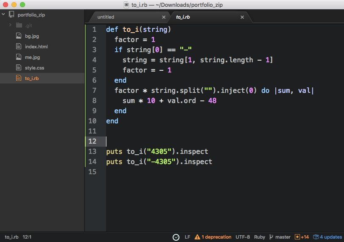The image size is (344, 242).
Task: Click the 'if' keyword on line 3
Action: (x=118, y=50)
